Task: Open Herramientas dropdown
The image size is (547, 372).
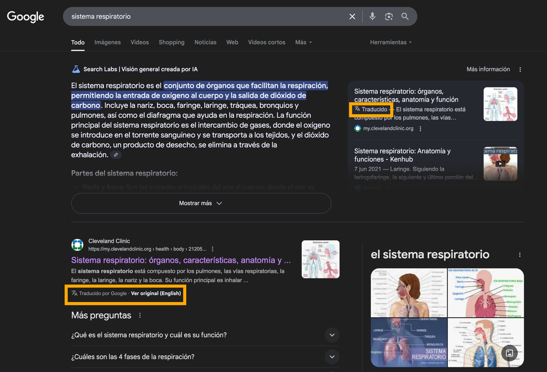Action: [x=390, y=42]
